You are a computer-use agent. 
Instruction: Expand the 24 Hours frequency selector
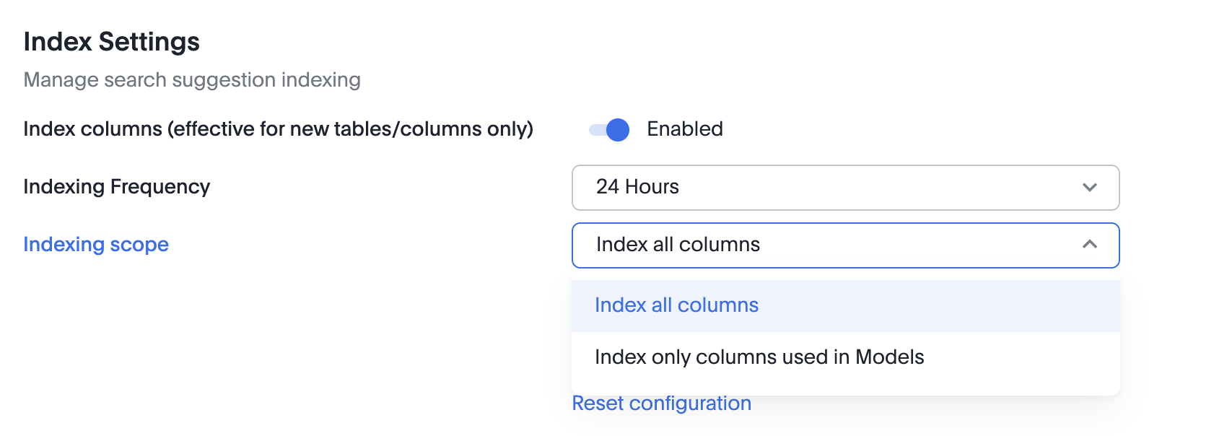coord(844,187)
